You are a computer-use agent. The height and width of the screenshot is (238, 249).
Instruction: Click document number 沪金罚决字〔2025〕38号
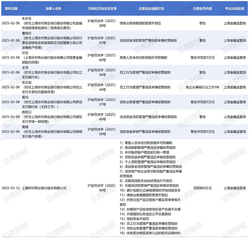[x=102, y=23]
